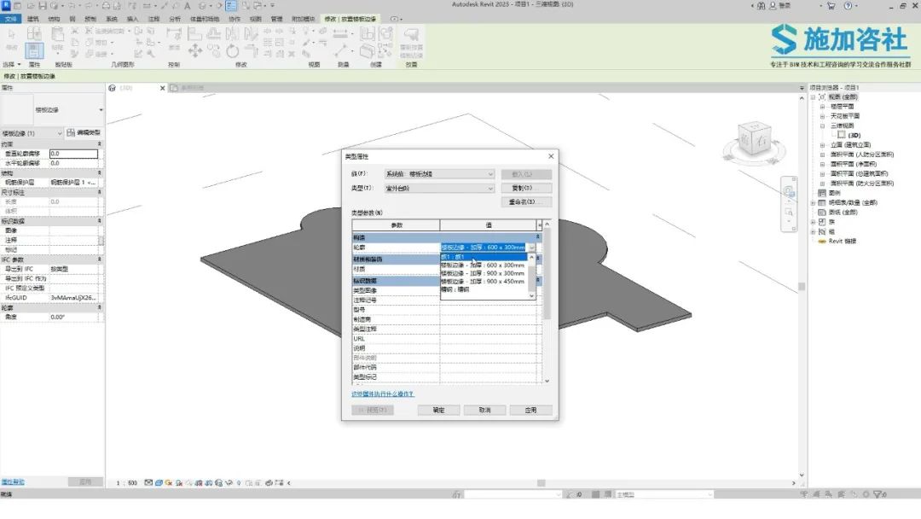Open the 类型(T) type dropdown in the dialog
The image size is (921, 519).
(x=439, y=188)
